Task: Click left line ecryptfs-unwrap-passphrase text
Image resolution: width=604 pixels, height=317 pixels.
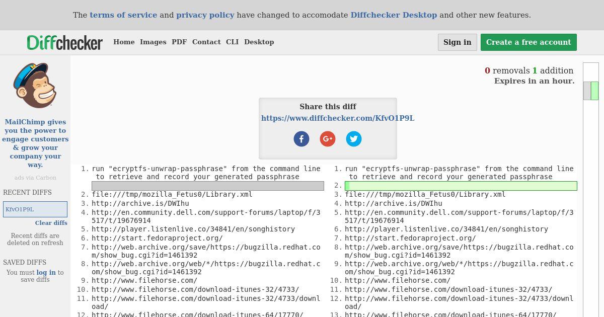Action: [x=206, y=173]
